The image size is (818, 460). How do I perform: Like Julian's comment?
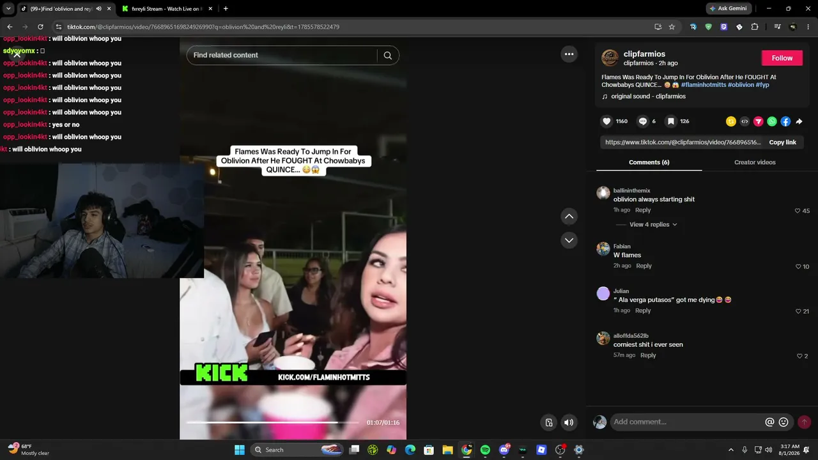point(798,311)
